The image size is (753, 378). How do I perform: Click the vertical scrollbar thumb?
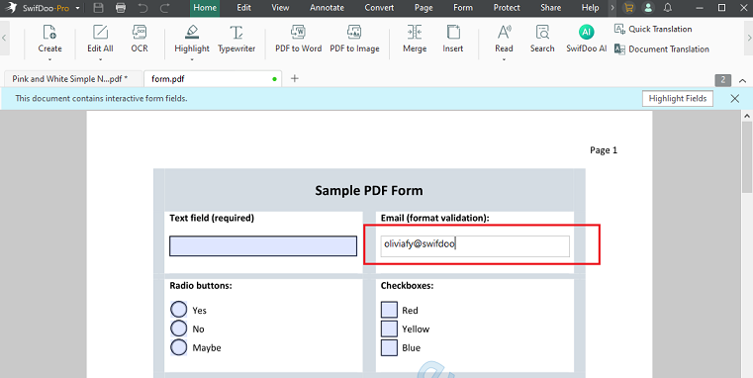(x=747, y=156)
